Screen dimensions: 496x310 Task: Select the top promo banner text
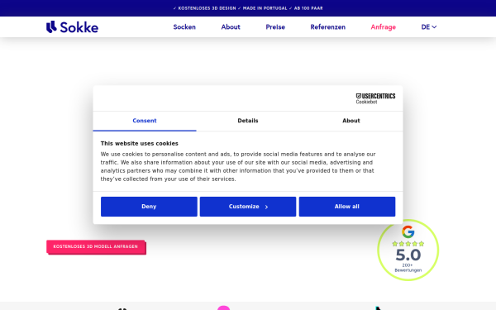tap(248, 8)
